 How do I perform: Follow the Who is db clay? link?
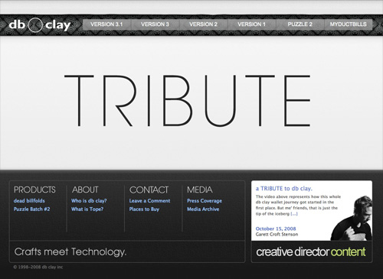(89, 201)
